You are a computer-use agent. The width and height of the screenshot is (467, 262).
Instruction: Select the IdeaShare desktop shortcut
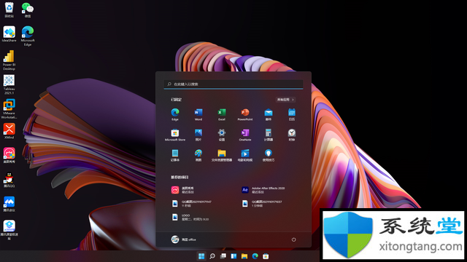point(9,33)
